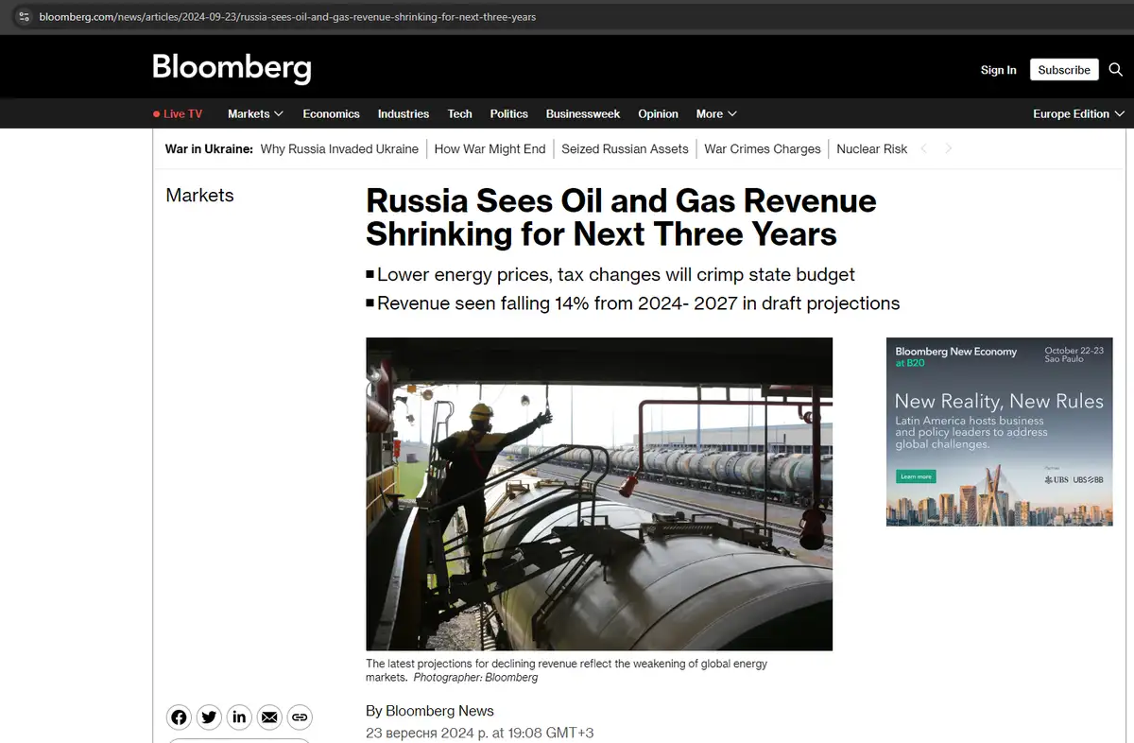Expand the Europe Edition selector
1134x743 pixels.
point(1078,113)
